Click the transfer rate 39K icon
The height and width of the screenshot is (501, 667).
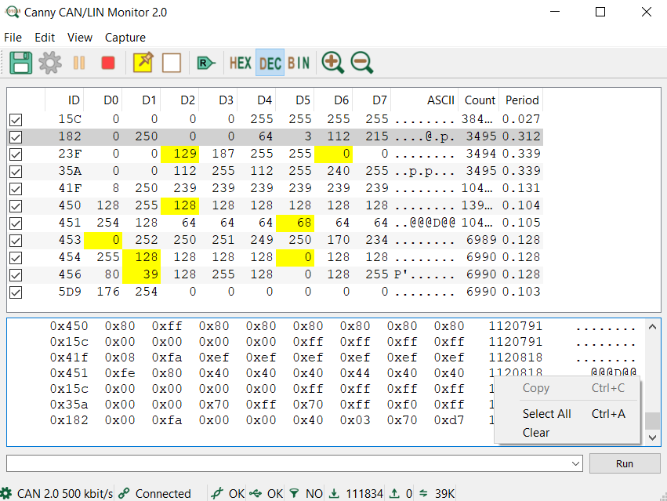423,493
